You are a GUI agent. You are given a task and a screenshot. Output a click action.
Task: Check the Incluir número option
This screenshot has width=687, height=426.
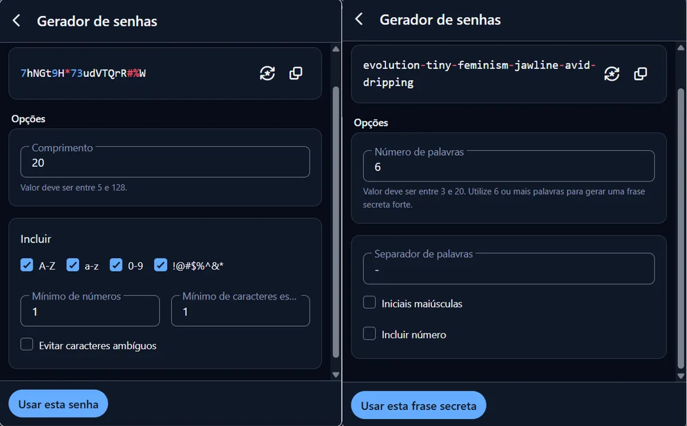(x=369, y=333)
